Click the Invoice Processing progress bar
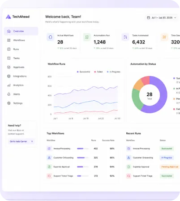The width and height of the screenshot is (180, 201). [83, 149]
